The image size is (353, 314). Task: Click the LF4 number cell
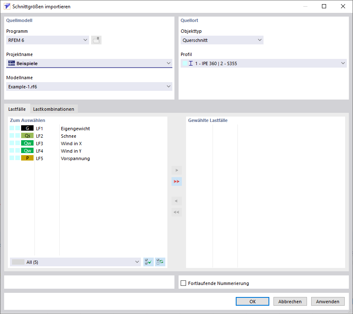(x=39, y=151)
